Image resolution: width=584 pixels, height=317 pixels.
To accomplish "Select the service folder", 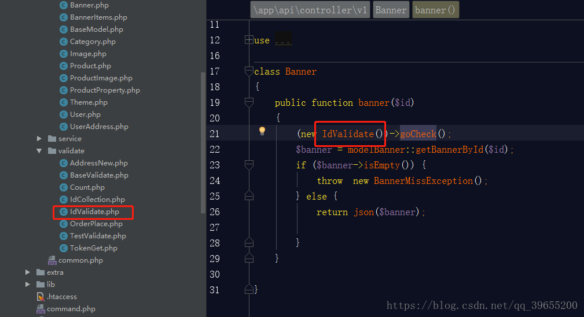I will [70, 139].
